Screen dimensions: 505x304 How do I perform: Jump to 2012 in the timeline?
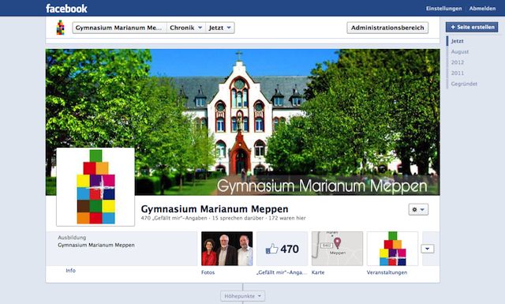tap(458, 62)
